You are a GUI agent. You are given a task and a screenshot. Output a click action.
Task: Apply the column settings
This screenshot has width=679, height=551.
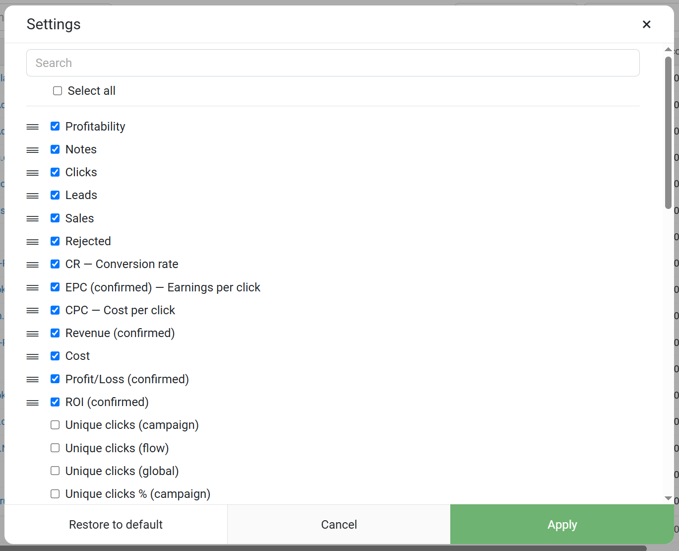562,524
